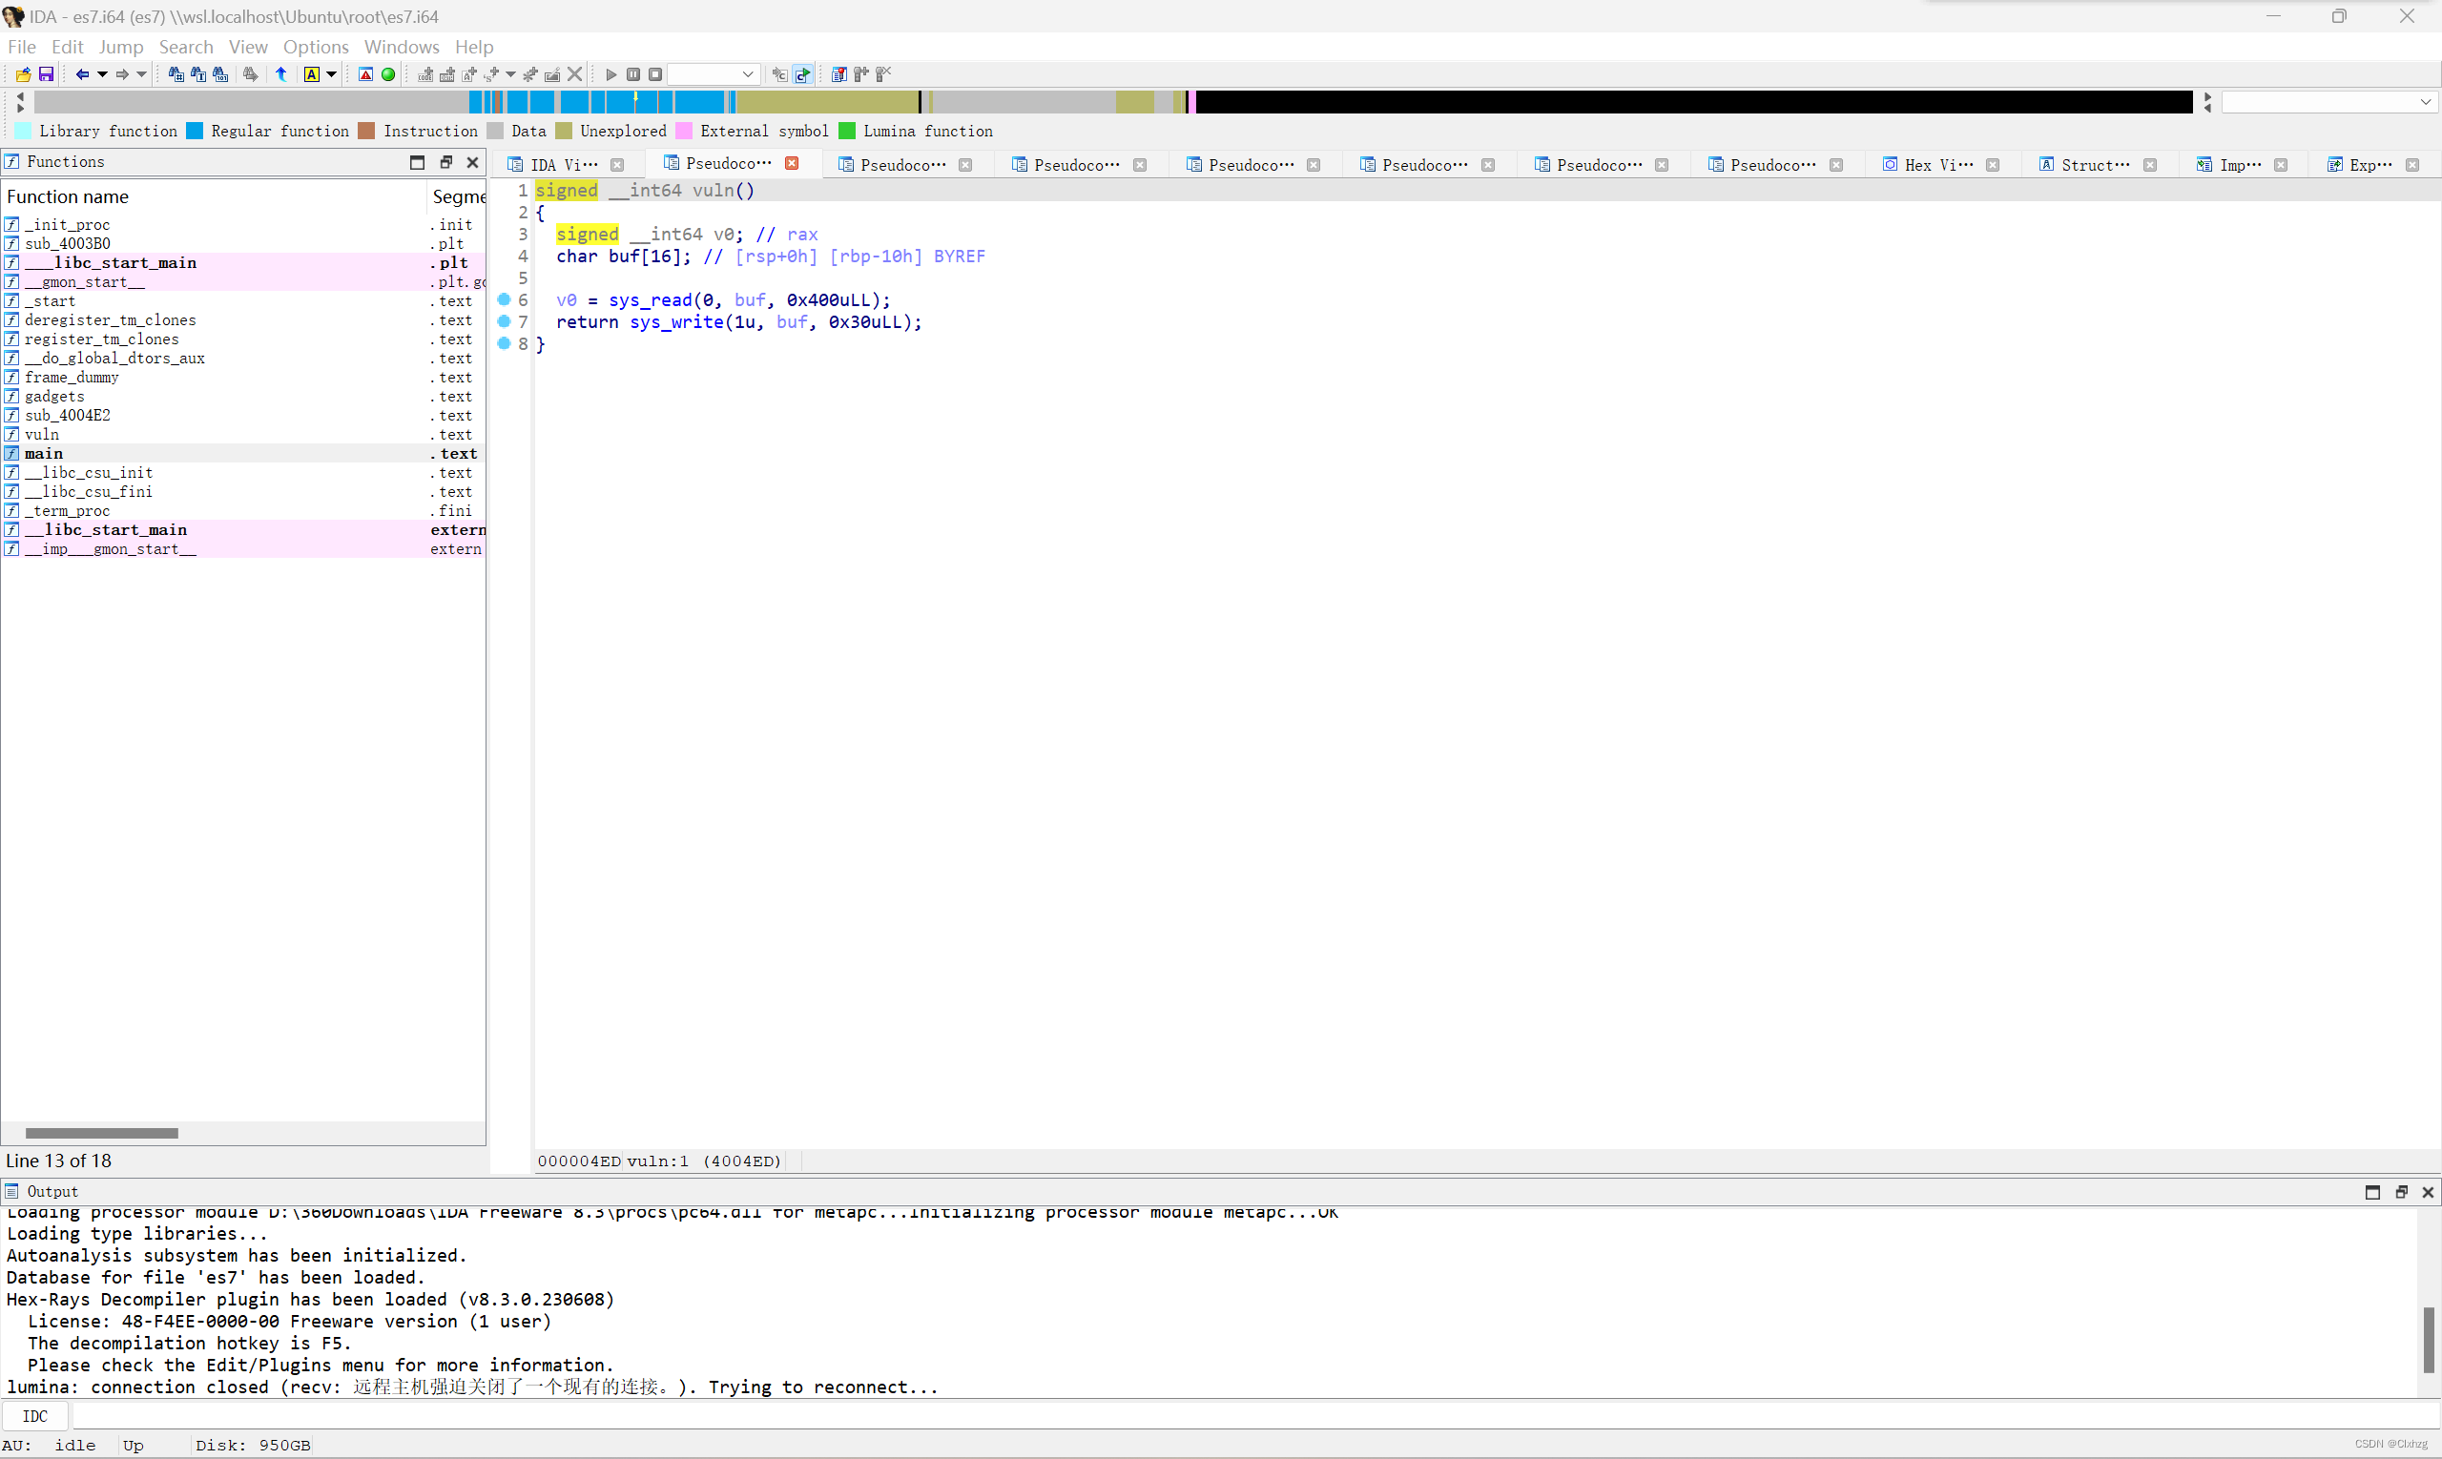
Task: Click the debugger pause icon
Action: [x=633, y=74]
